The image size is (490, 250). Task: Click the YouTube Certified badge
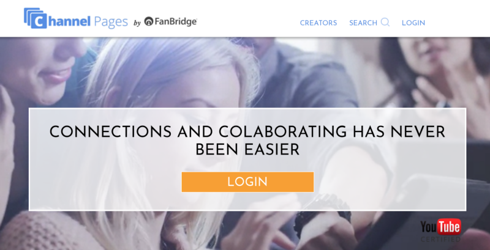tap(440, 230)
